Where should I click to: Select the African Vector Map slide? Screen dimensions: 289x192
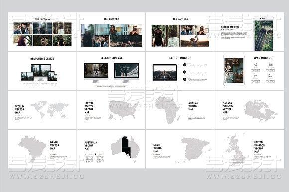(180, 110)
